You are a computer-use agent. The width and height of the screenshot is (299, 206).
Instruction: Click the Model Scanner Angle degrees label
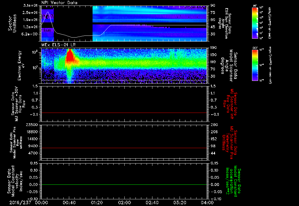(229, 66)
